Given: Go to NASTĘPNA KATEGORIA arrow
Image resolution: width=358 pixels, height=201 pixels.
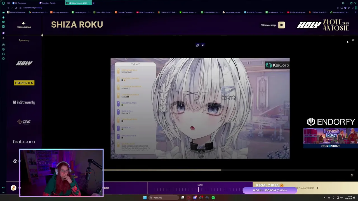Looking at the screenshot, I should tap(317, 188).
